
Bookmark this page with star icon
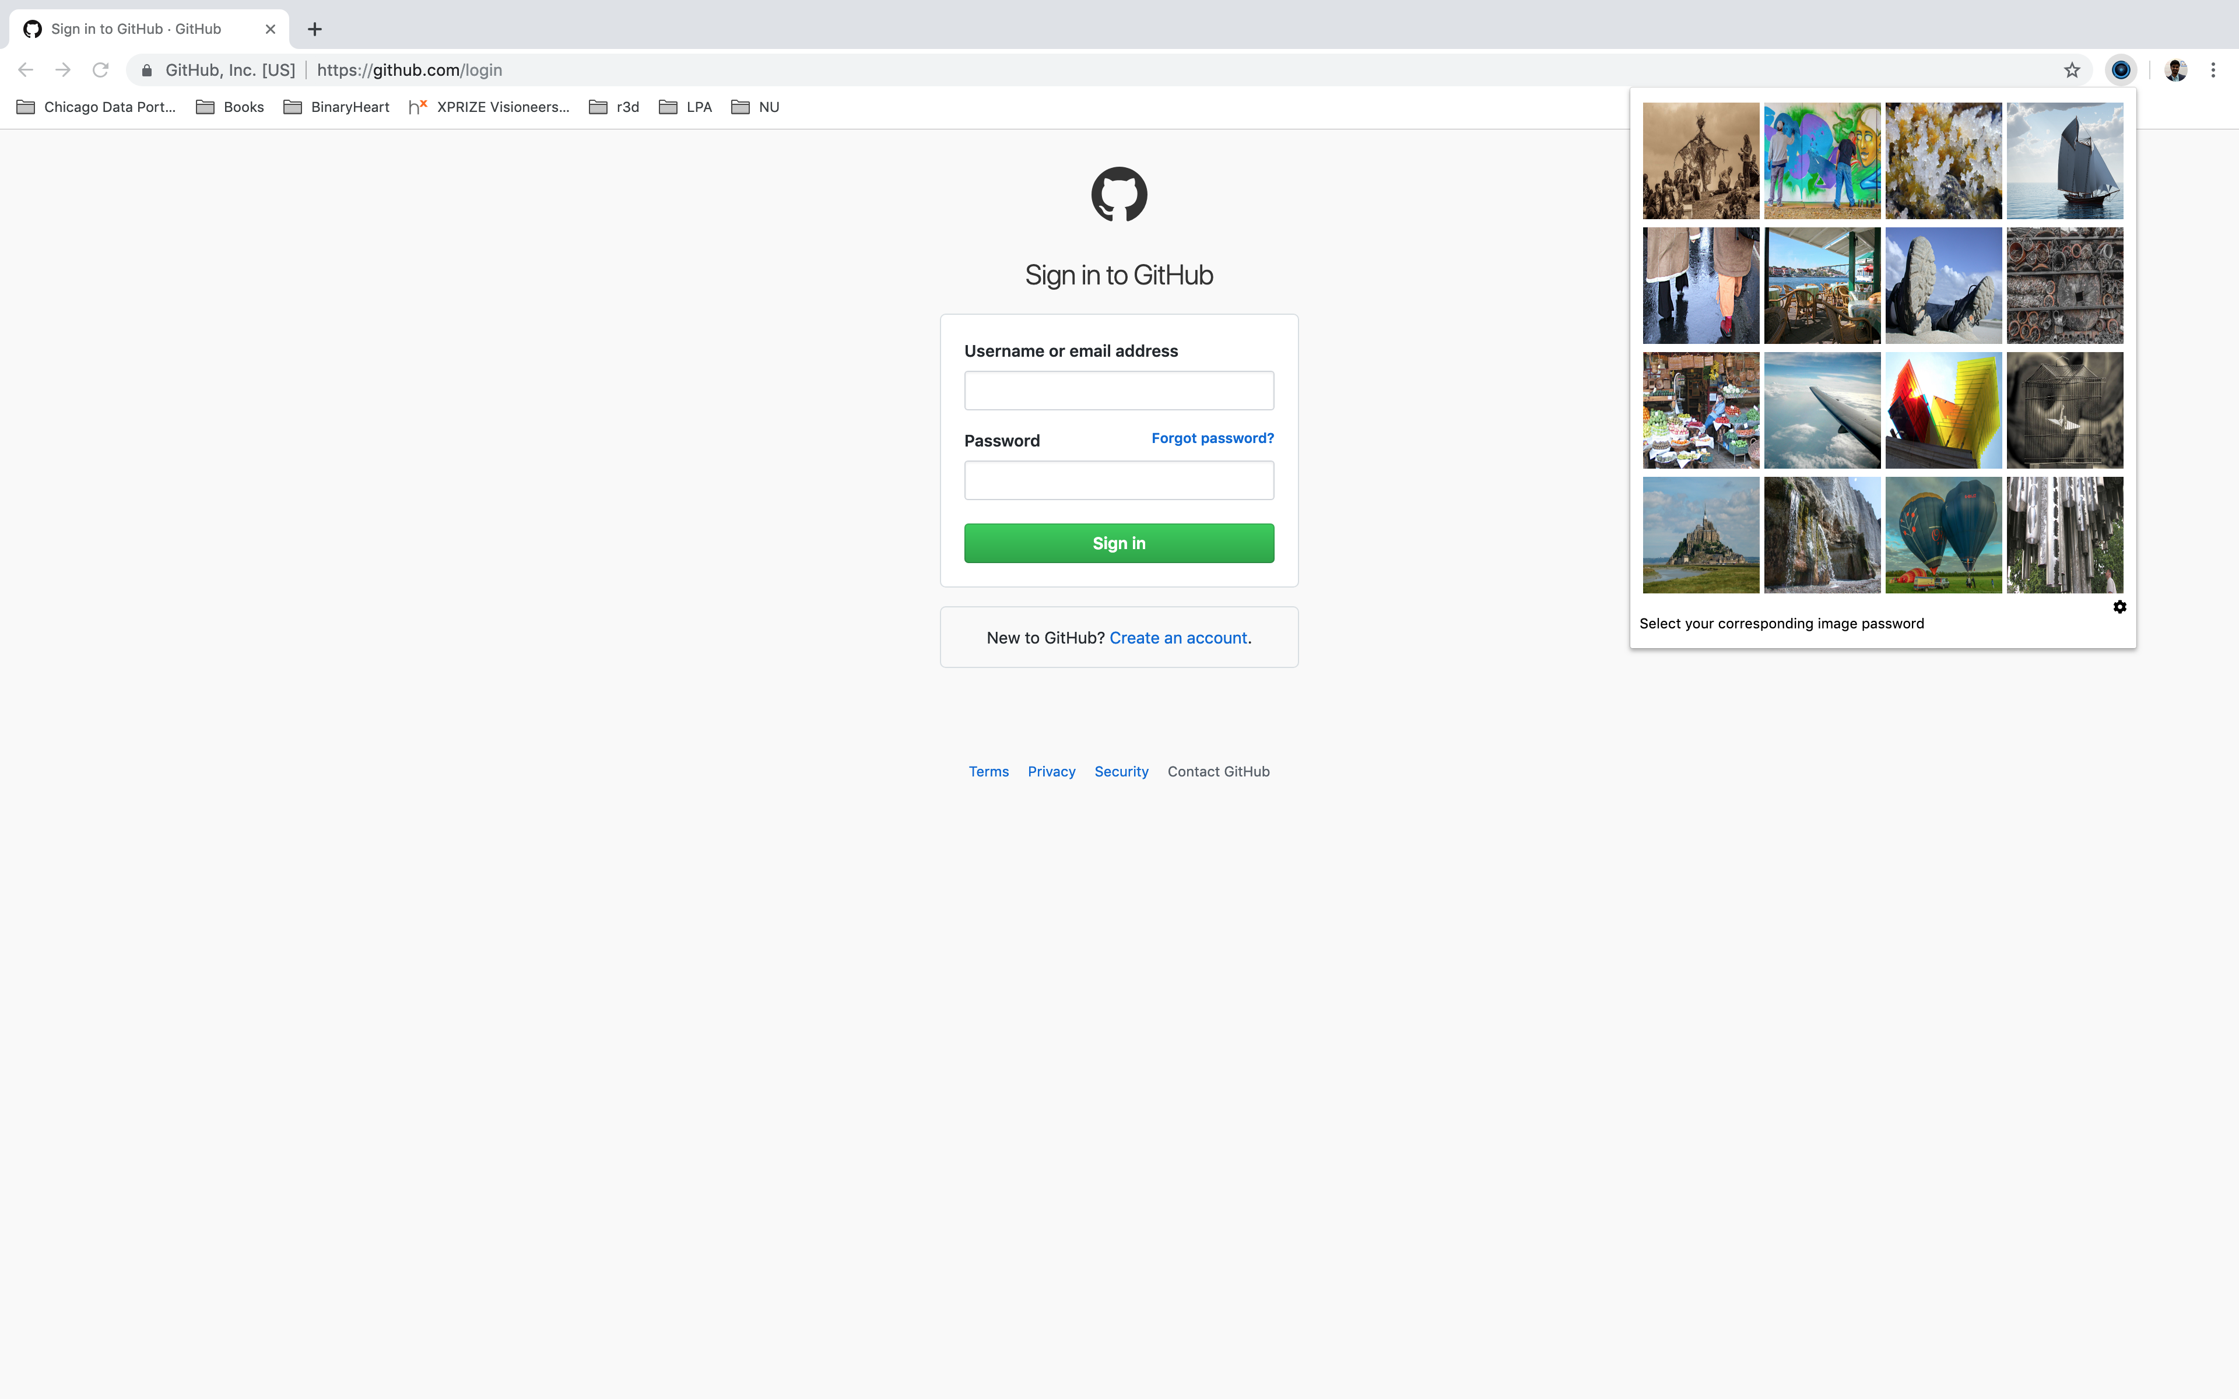coord(2072,71)
